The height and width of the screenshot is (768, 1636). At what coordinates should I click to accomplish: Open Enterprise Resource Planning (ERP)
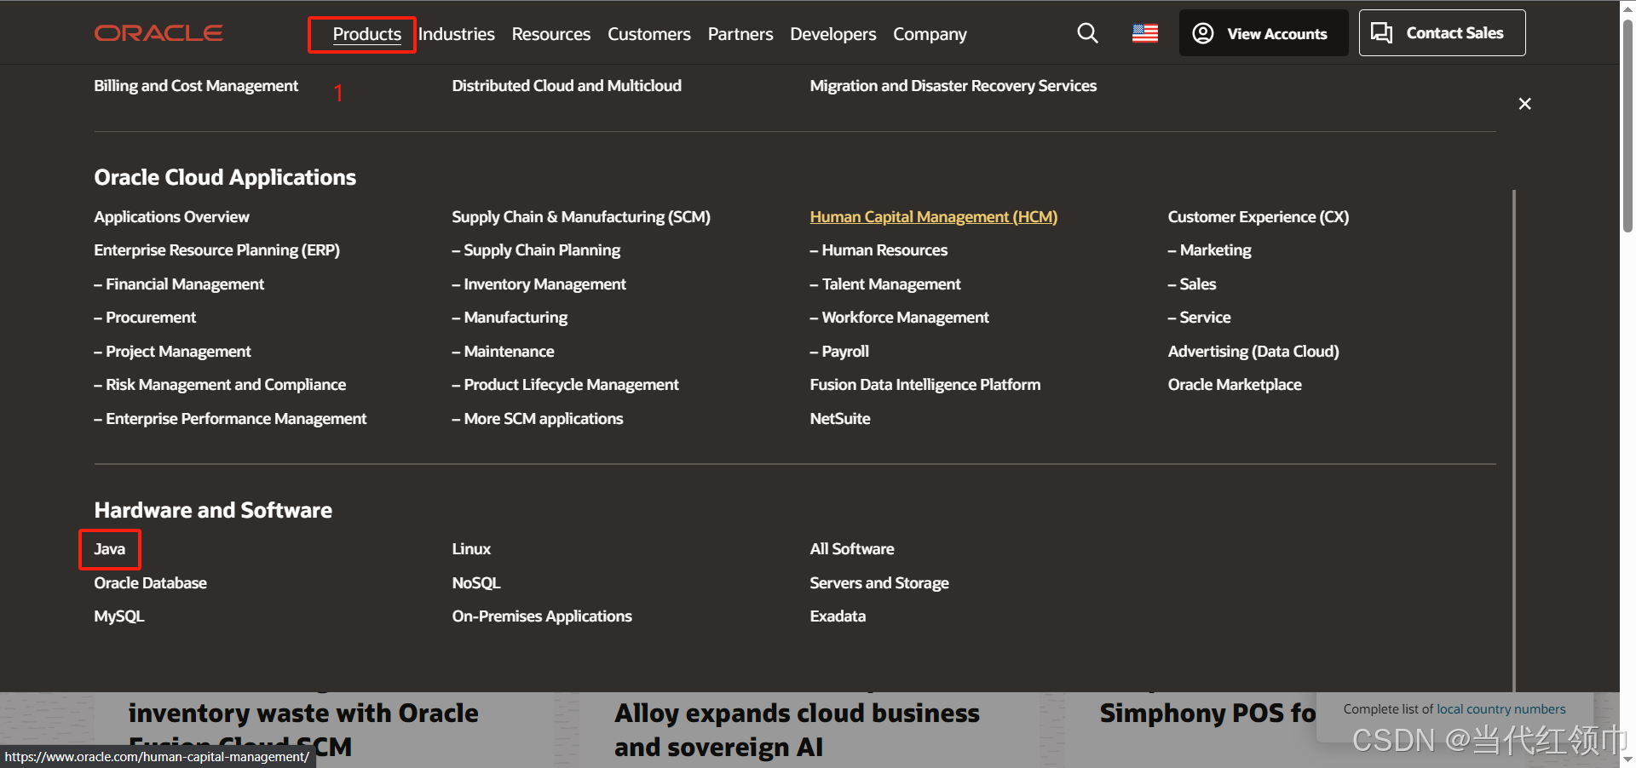coord(216,250)
